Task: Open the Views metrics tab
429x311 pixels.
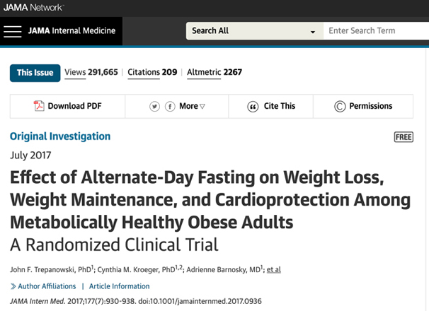Action: 91,72
